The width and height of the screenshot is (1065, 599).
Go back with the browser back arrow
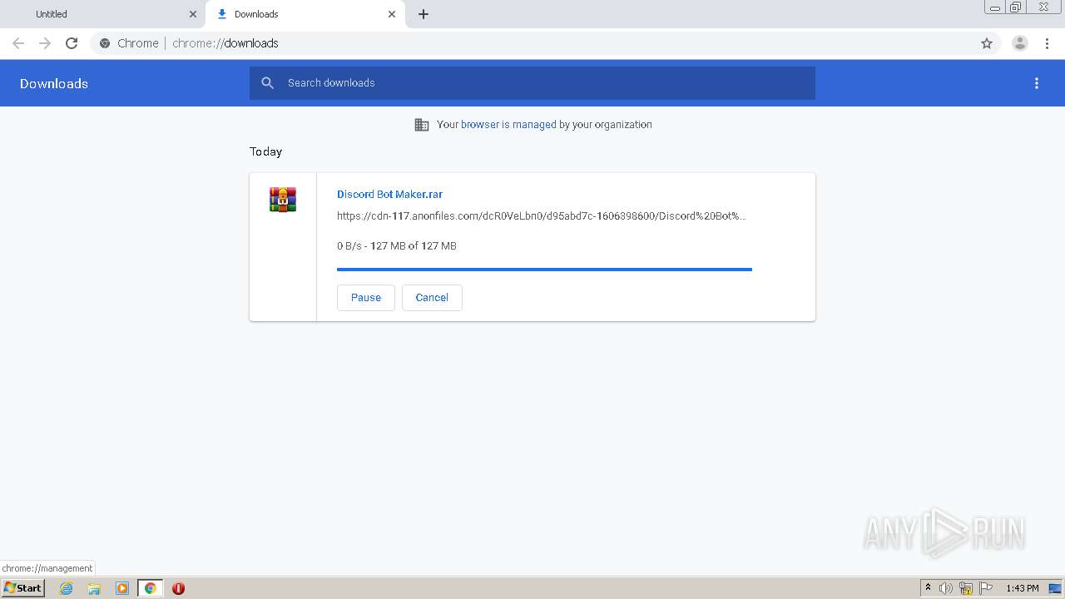[18, 43]
